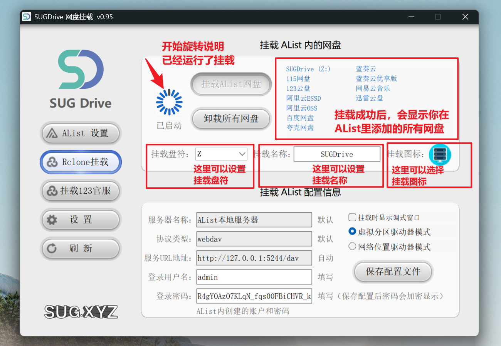The height and width of the screenshot is (346, 501).
Task: Click the 刷新 refresh button
Action: coord(81,248)
